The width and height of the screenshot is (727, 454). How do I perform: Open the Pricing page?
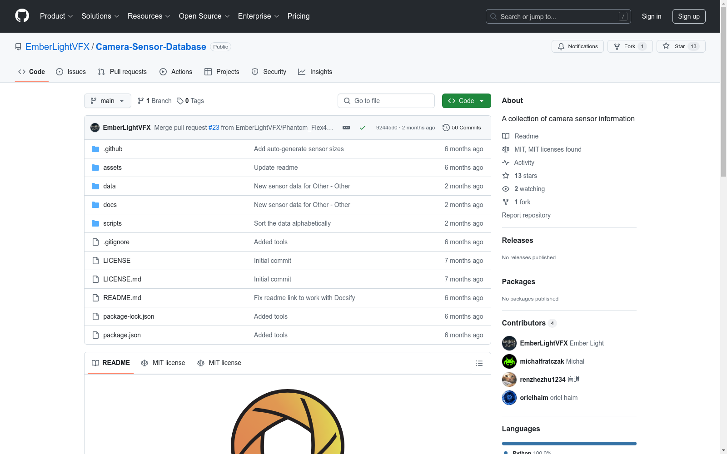click(x=299, y=16)
